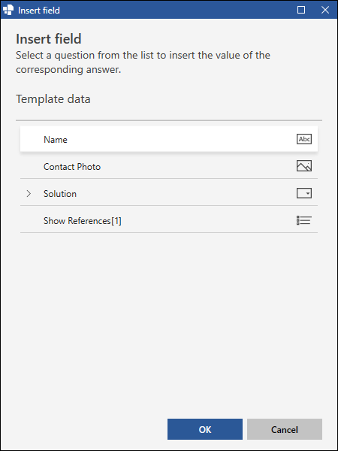Screen dimensions: 338x451
Task: Click the instruction text about selecting a question
Action: [x=143, y=62]
